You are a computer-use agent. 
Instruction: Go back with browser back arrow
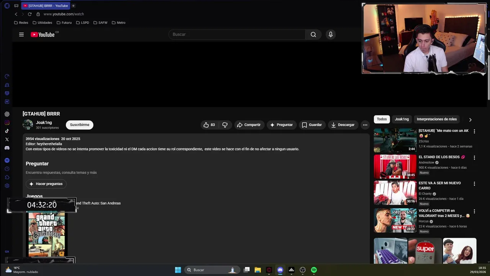coord(16,14)
